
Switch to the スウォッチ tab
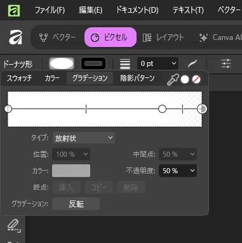pyautogui.click(x=20, y=78)
